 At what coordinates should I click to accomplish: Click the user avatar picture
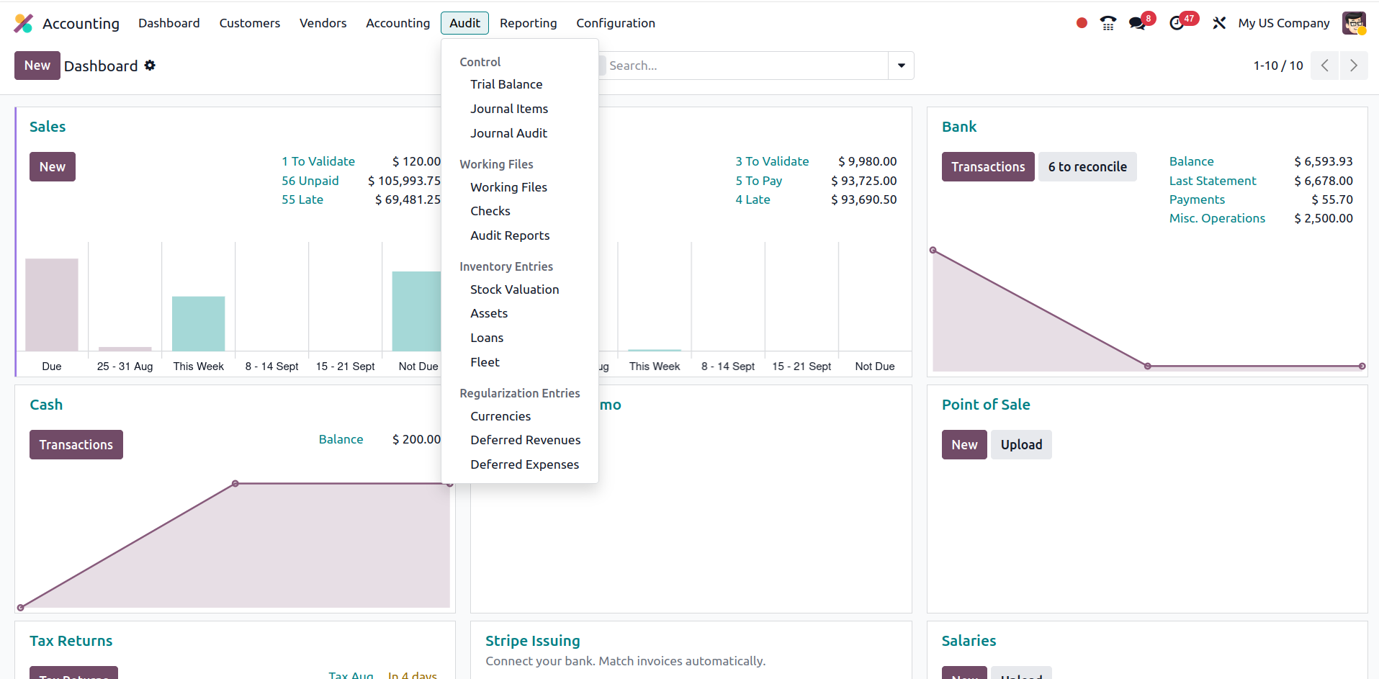tap(1354, 23)
